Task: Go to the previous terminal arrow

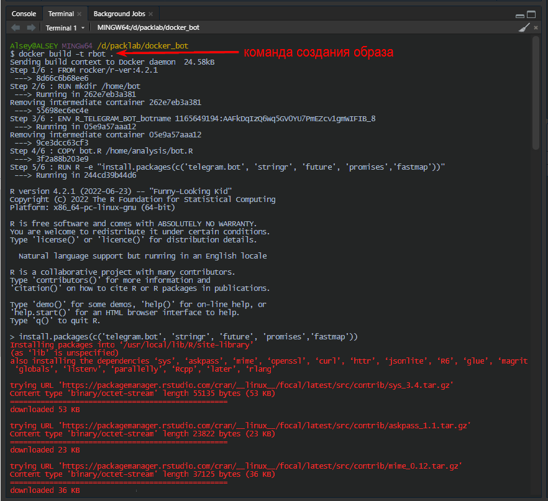Action: (16, 28)
